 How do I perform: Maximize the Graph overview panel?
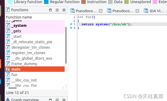tap(50, 100)
